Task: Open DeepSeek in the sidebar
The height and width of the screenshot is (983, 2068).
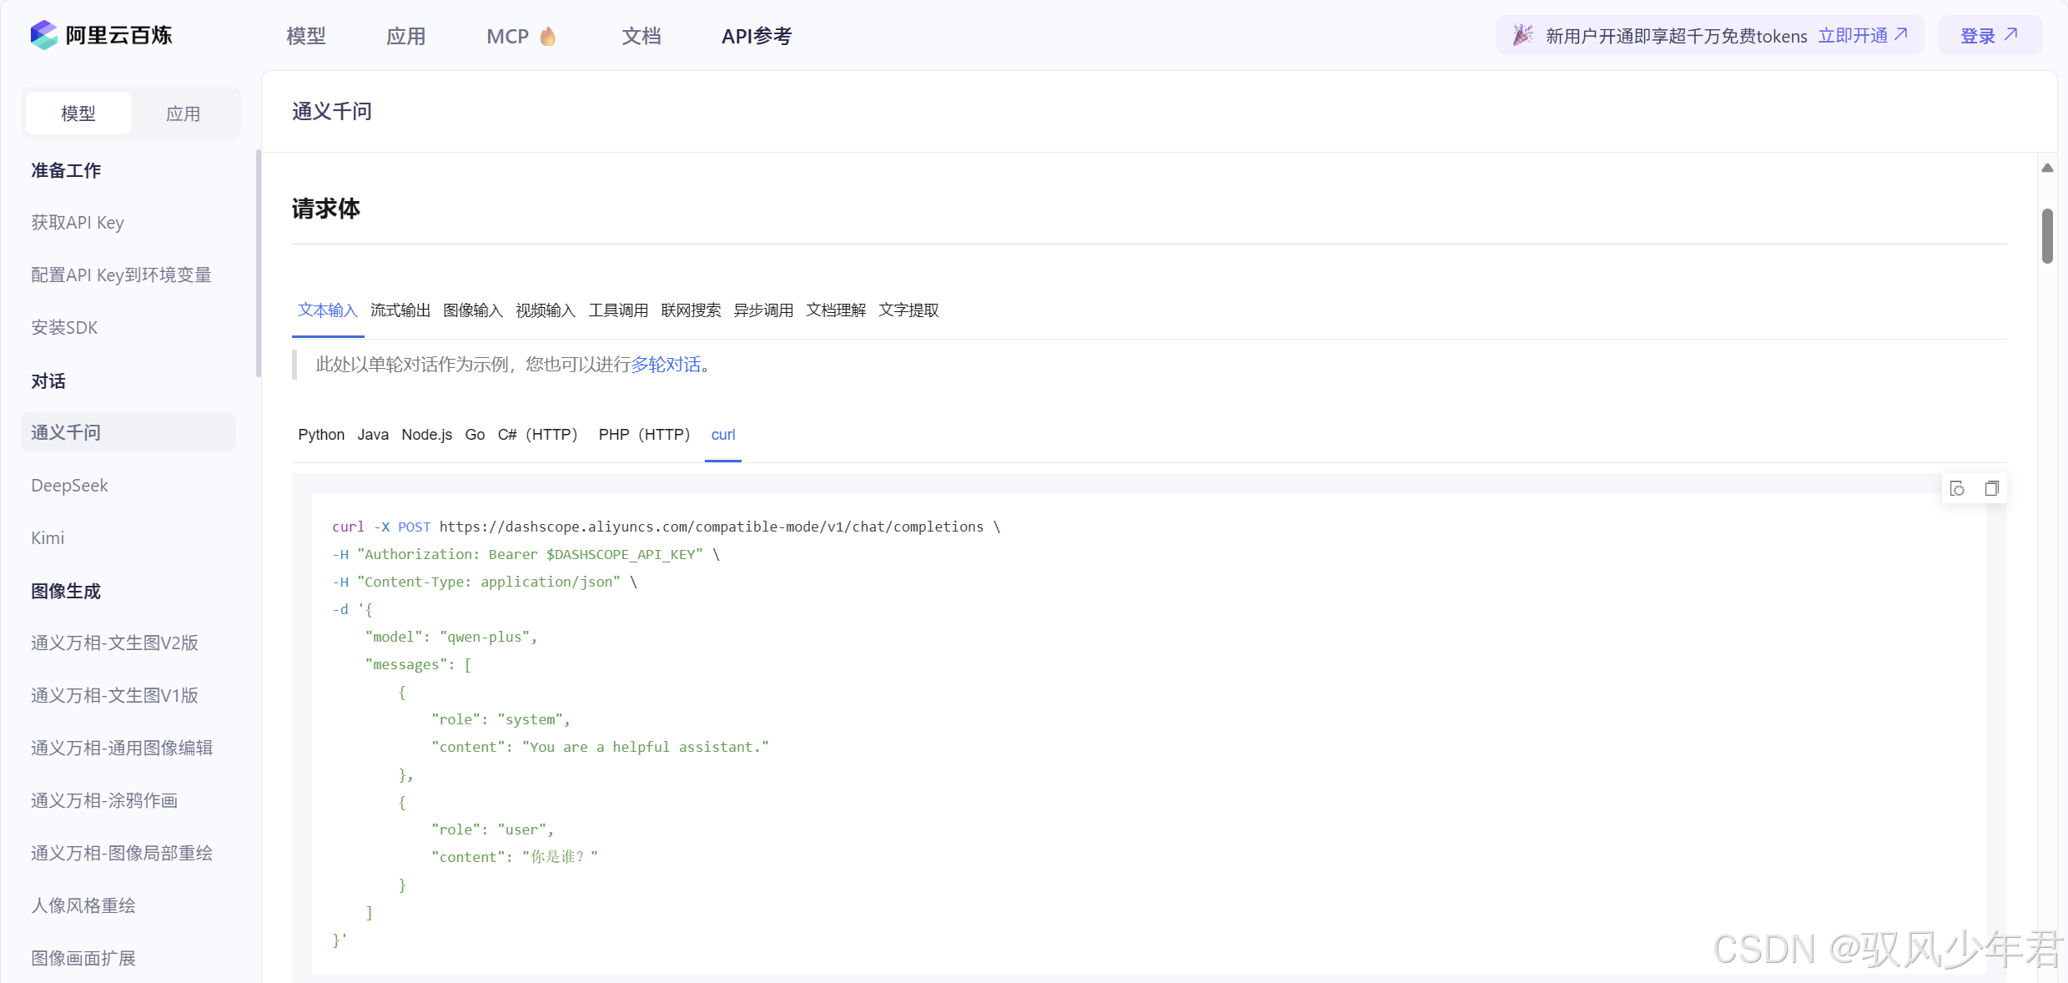Action: pos(70,486)
